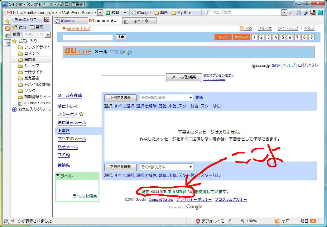Open the 韓国系 favorites folder

click(27, 60)
